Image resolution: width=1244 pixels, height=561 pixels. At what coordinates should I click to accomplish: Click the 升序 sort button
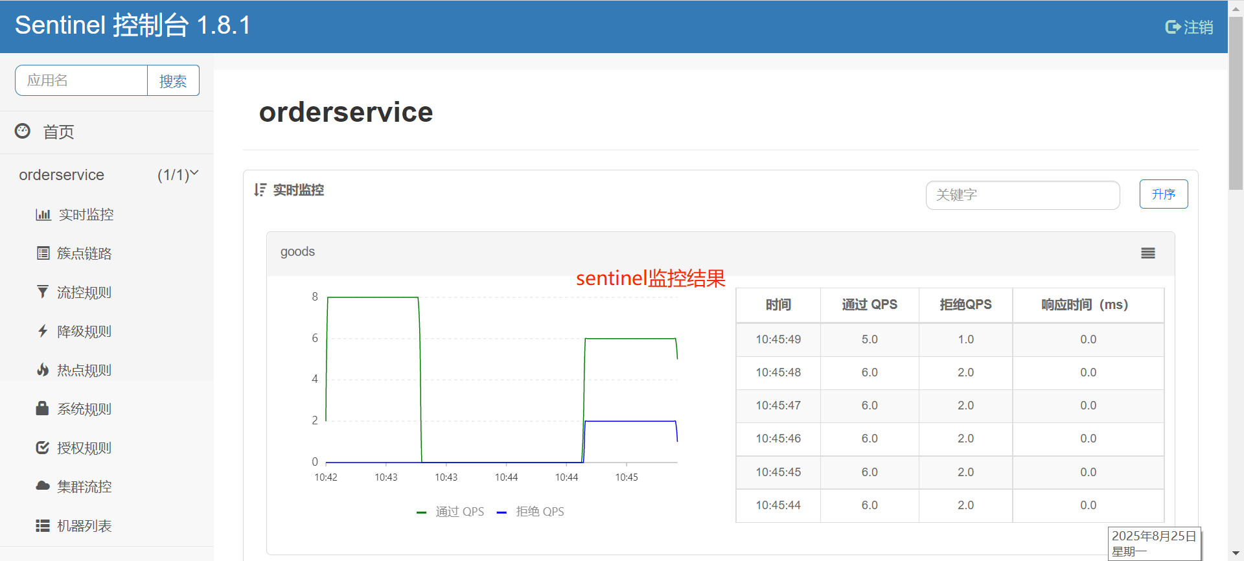[1164, 194]
